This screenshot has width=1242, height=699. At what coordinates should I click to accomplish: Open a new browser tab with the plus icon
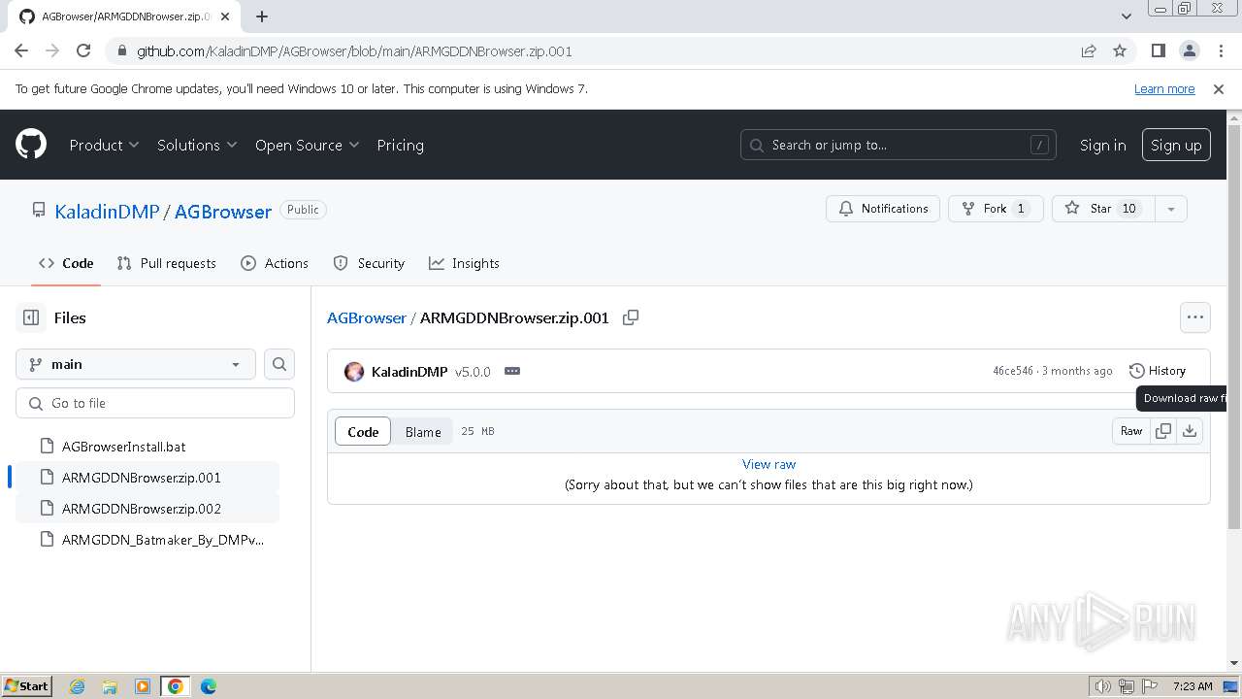tap(262, 17)
